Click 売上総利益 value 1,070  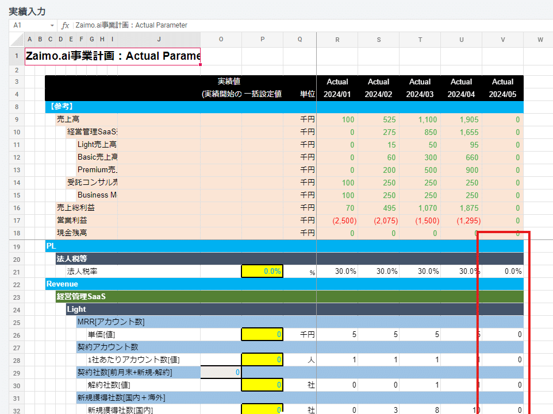[420, 208]
